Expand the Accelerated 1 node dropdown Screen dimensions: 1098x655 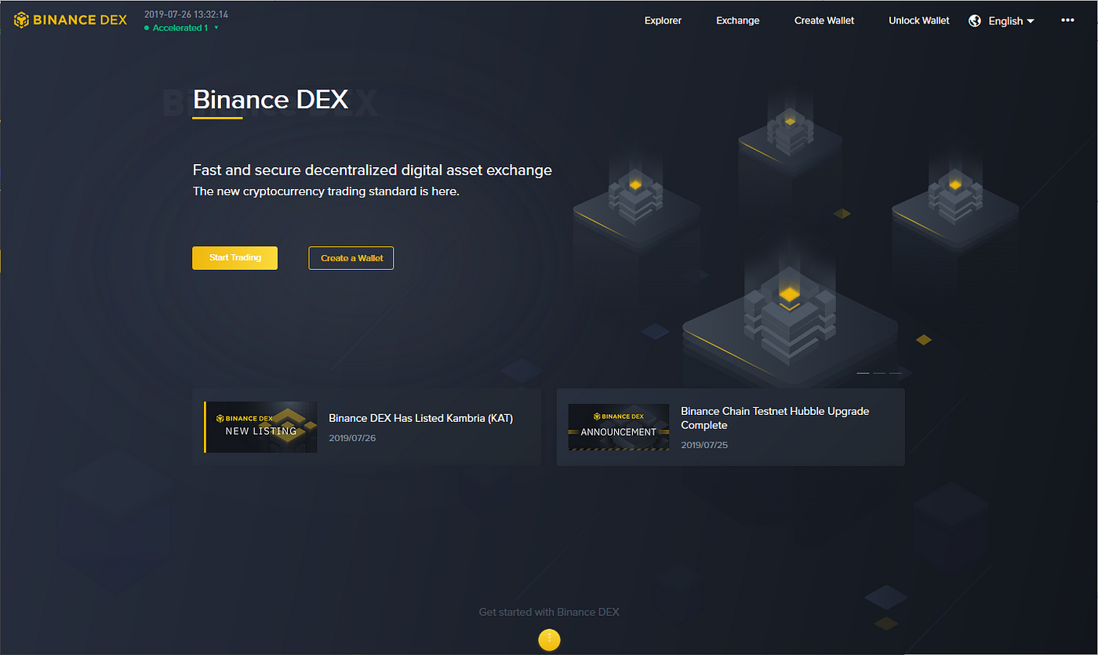[181, 28]
